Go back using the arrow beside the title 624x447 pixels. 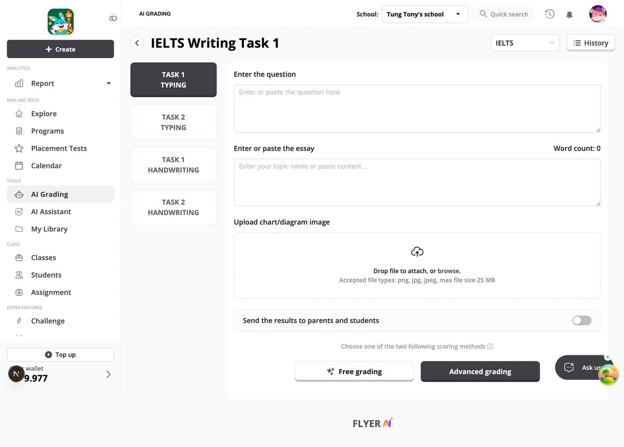(137, 43)
